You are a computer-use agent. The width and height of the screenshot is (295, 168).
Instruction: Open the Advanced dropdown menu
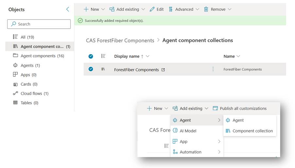(184, 9)
